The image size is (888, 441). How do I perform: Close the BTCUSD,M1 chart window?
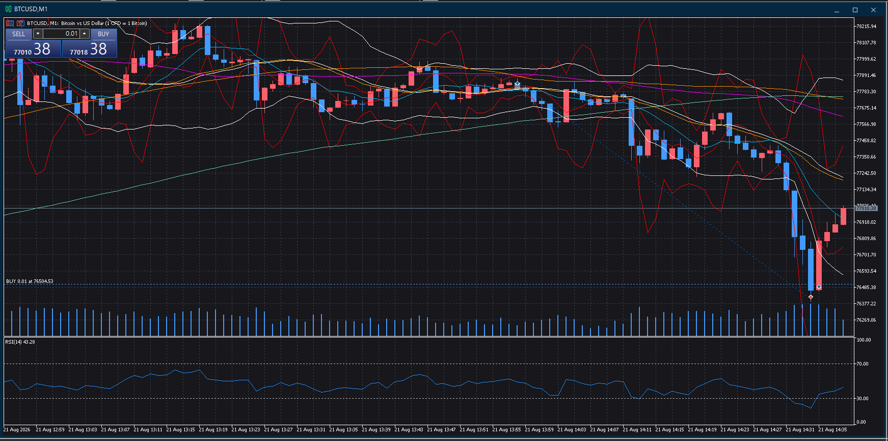pos(874,10)
